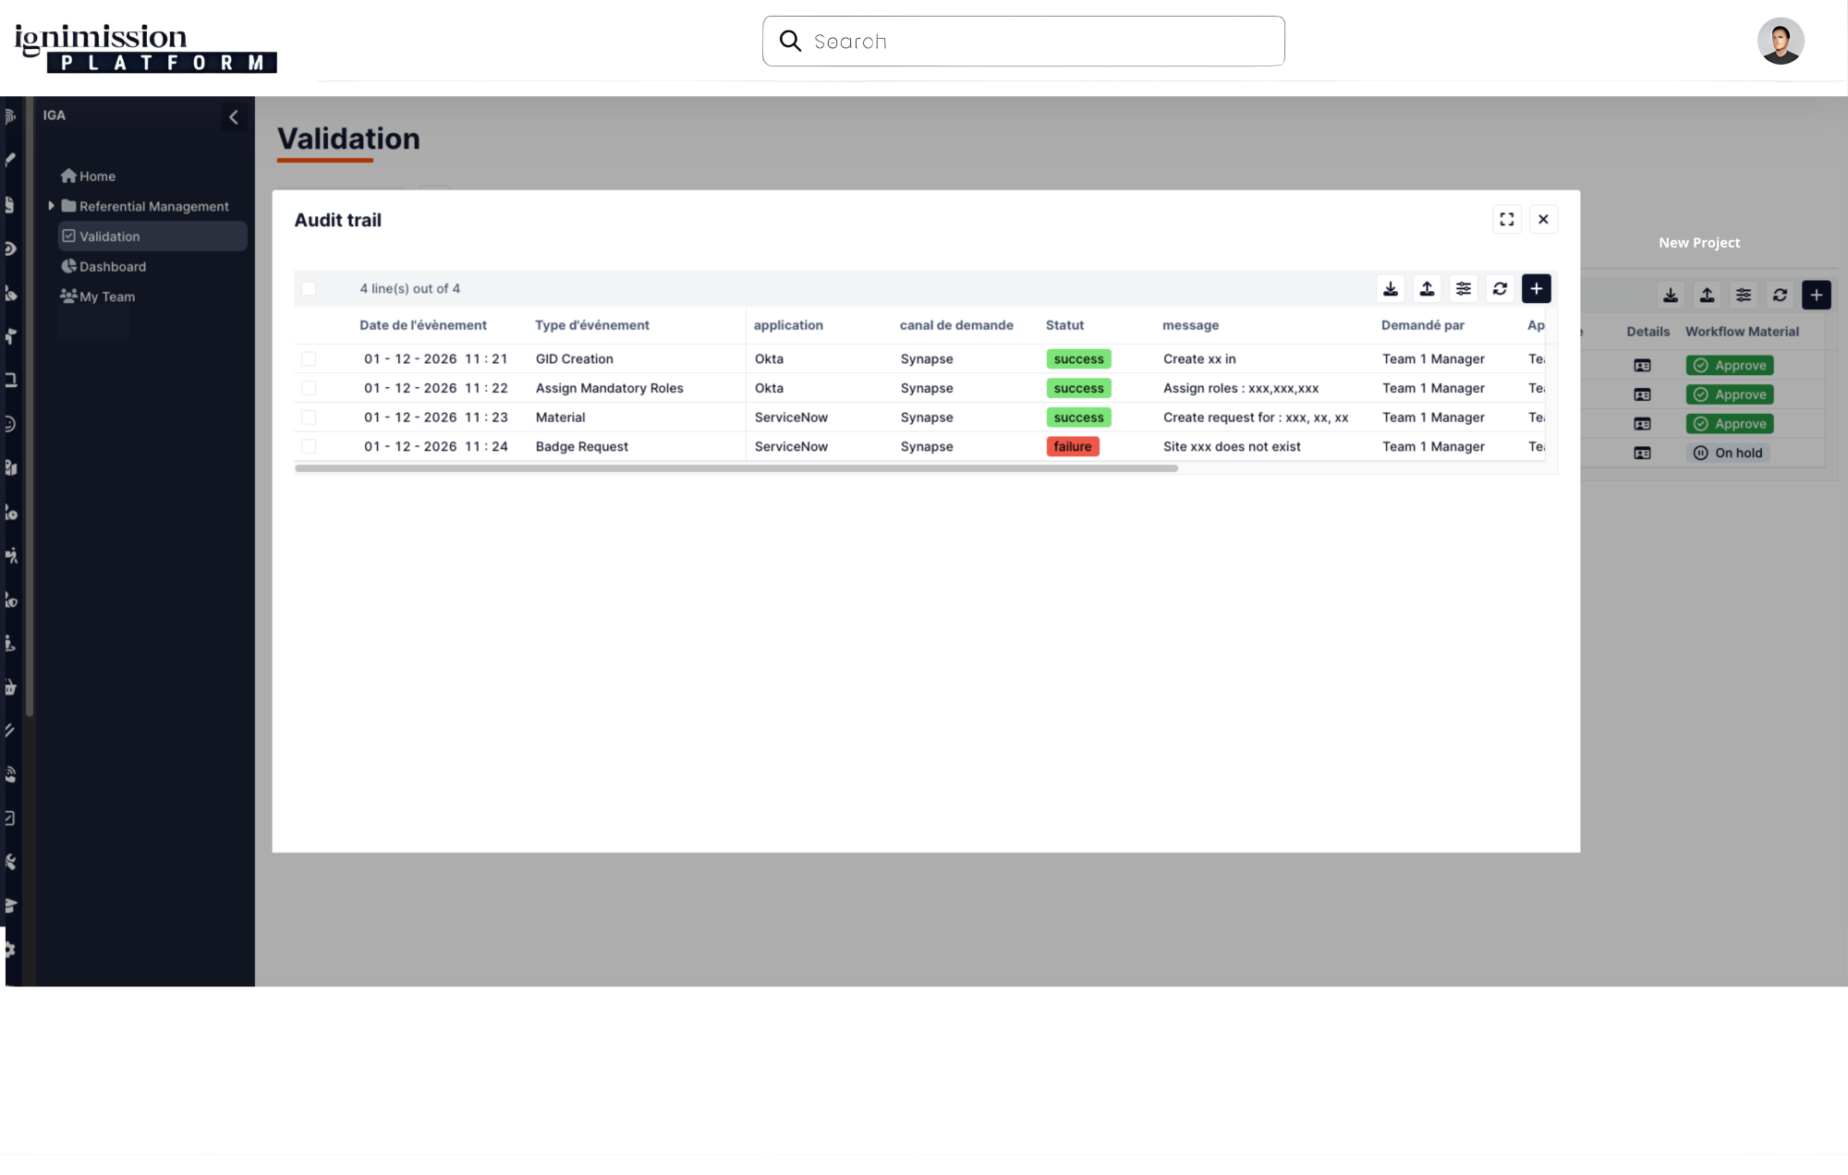1848x1175 pixels.
Task: Click the On hold workflow button
Action: pos(1728,453)
